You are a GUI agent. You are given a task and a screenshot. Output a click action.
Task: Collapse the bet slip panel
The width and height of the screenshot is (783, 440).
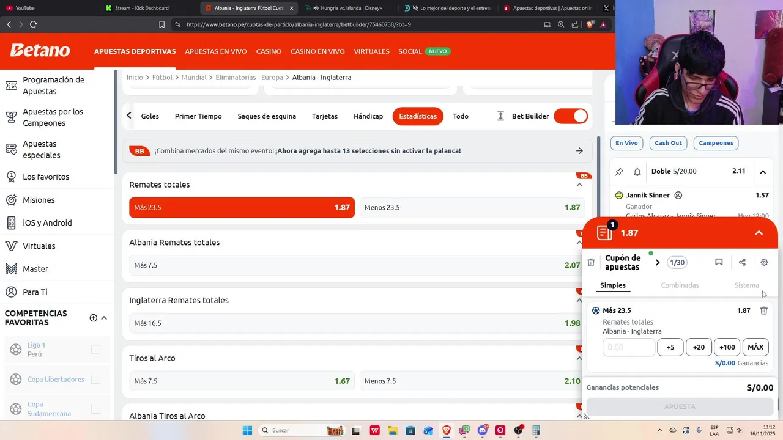pyautogui.click(x=759, y=233)
